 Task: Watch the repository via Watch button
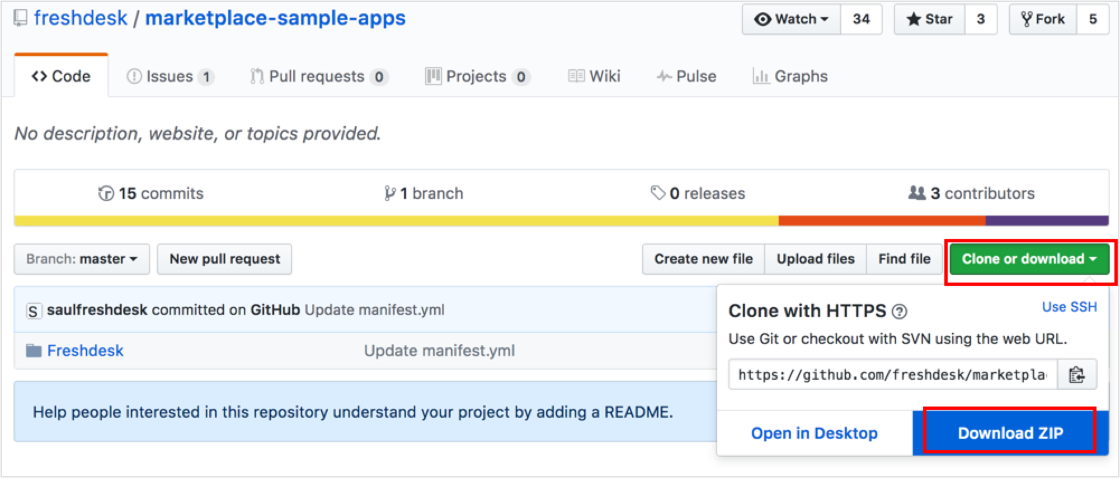point(792,20)
